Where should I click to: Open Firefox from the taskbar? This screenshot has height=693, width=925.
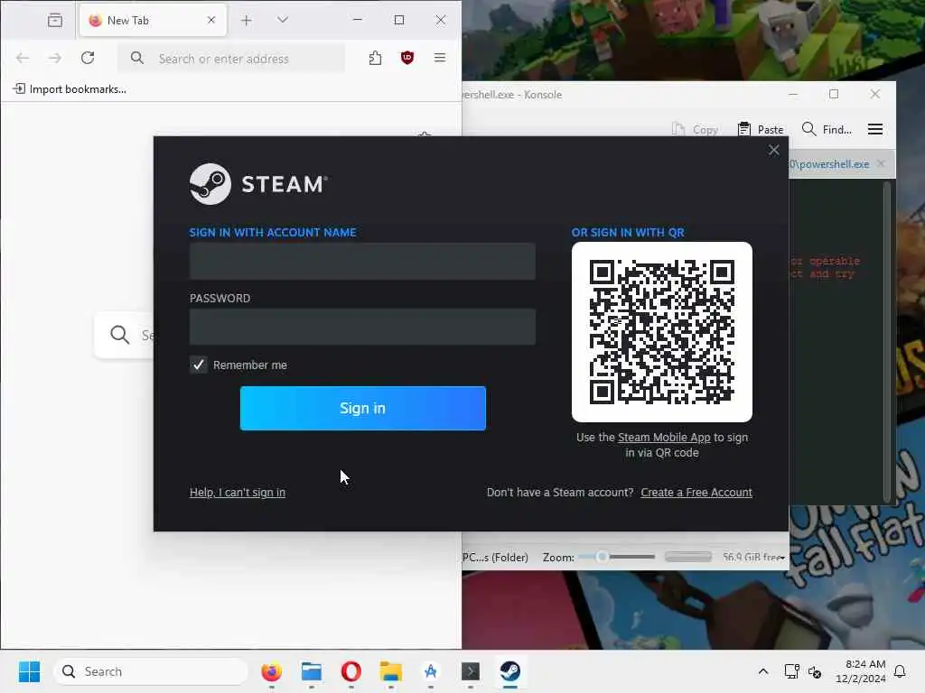pos(271,671)
